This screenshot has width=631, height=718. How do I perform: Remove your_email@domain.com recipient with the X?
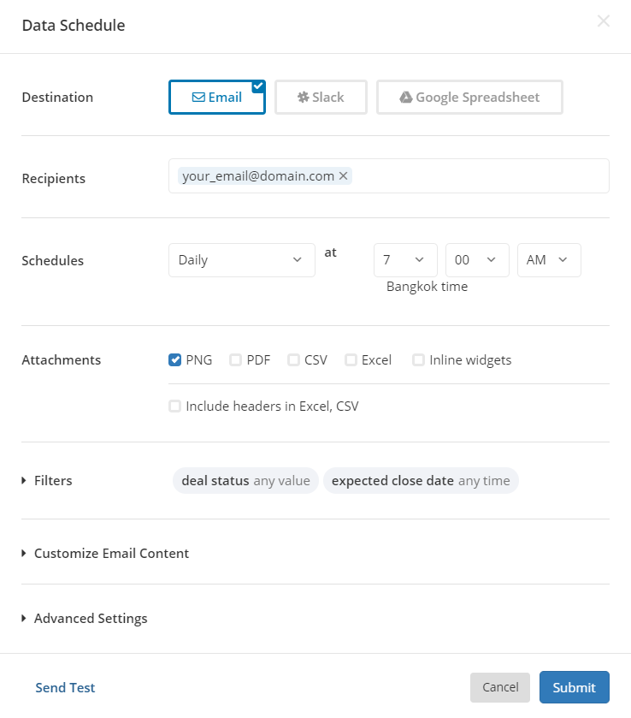coord(344,175)
